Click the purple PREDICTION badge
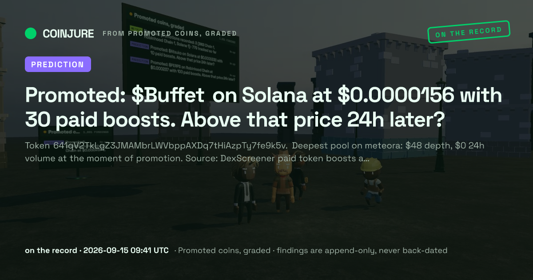This screenshot has height=280, width=533. coord(58,64)
